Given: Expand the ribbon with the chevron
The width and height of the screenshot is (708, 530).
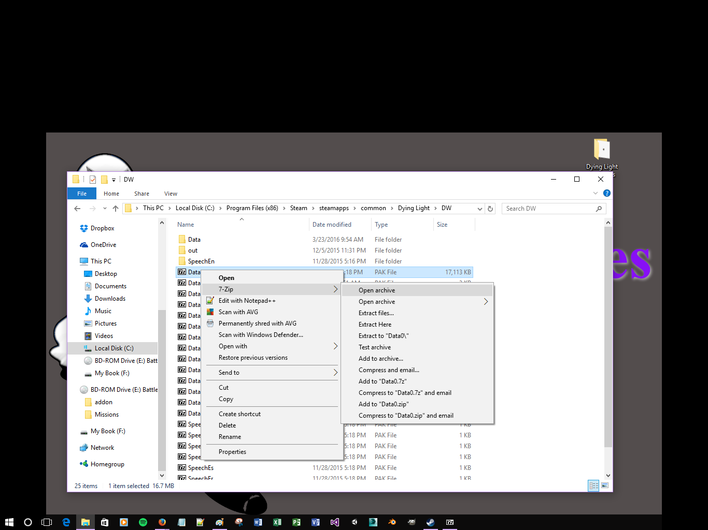Looking at the screenshot, I should [x=596, y=193].
